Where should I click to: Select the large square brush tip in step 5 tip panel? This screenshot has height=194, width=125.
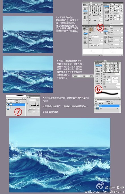115,11
